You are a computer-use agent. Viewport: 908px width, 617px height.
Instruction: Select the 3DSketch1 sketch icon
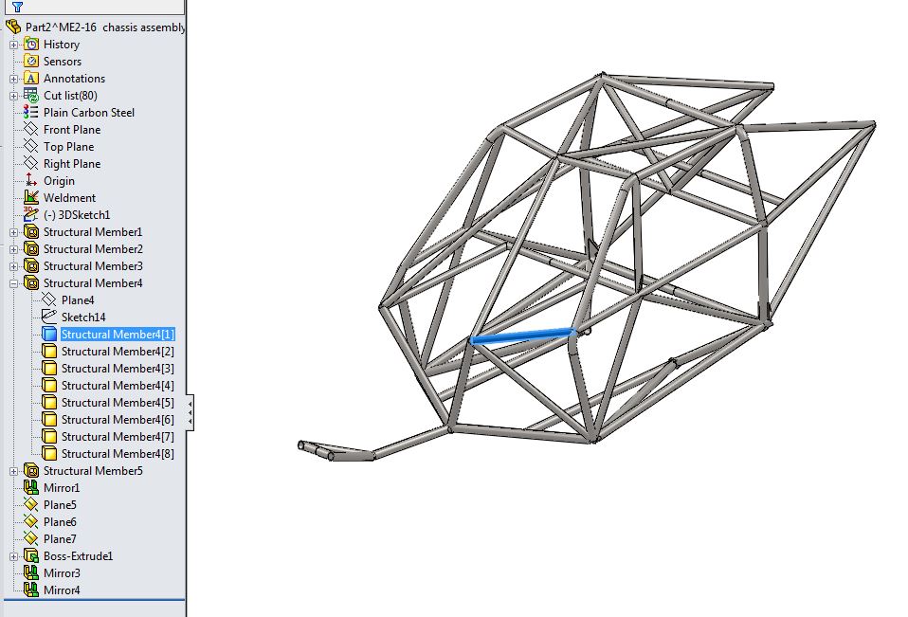pyautogui.click(x=31, y=215)
